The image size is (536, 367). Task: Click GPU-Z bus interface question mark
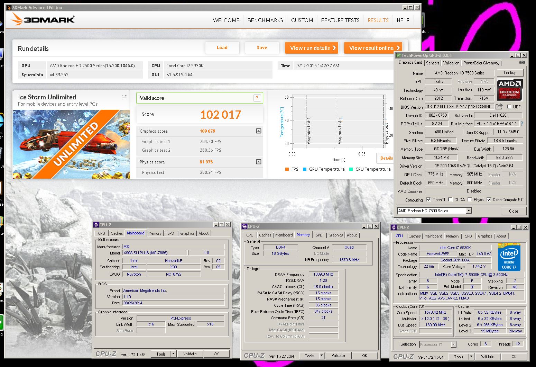pos(522,124)
